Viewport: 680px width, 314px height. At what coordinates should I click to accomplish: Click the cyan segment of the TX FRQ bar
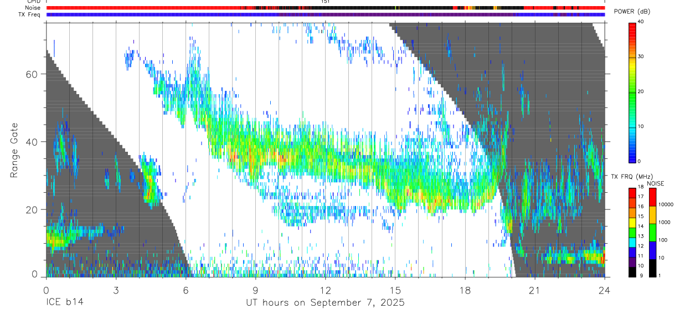point(632,243)
